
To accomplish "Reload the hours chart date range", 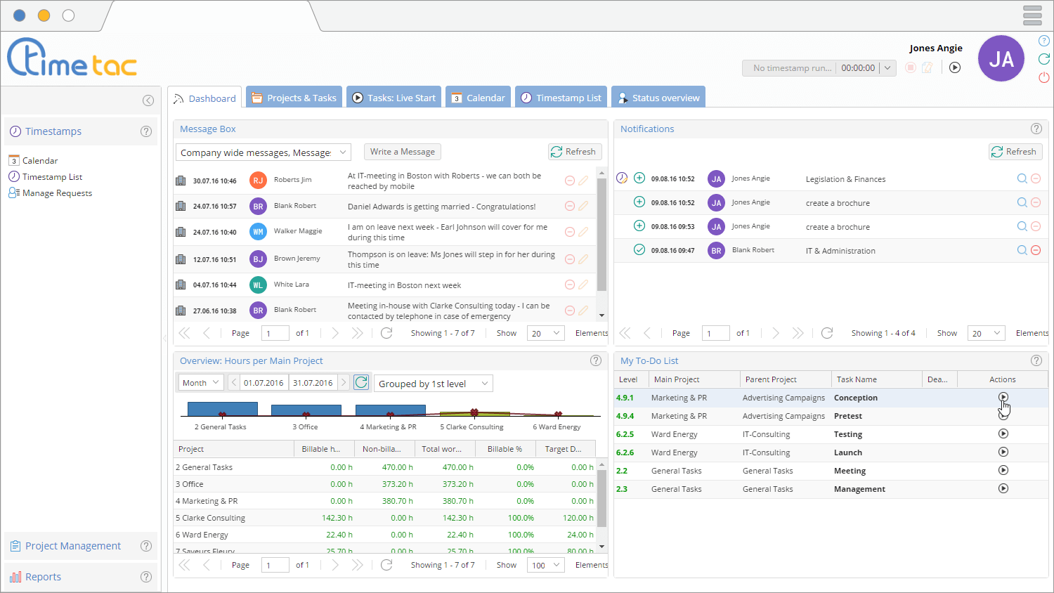I will pos(361,383).
